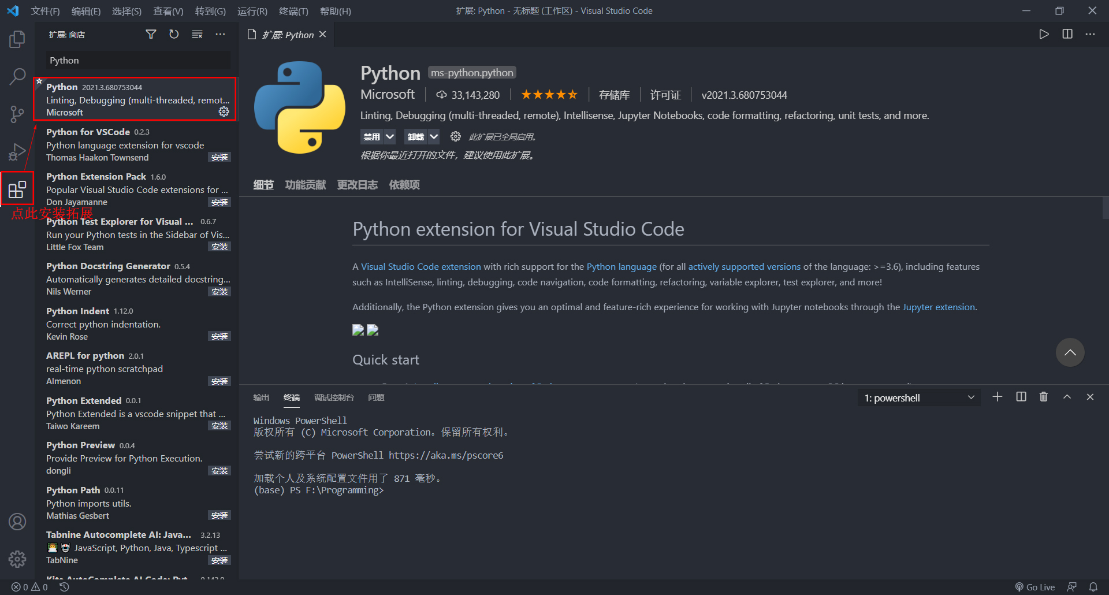Image resolution: width=1109 pixels, height=595 pixels.
Task: Click the 许可证 license link
Action: 665,95
